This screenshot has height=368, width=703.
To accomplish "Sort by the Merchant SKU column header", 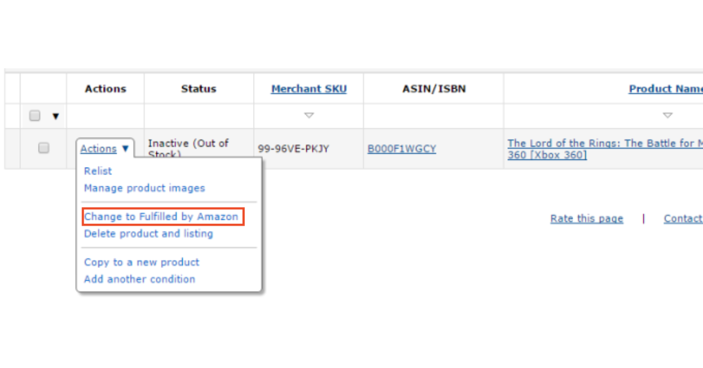I will click(x=309, y=89).
